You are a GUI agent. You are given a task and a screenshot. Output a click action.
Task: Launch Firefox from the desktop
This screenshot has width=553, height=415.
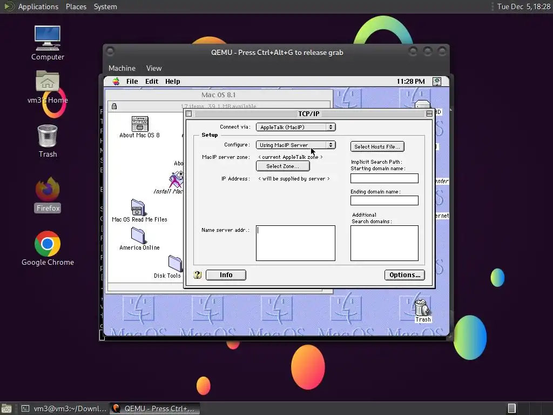48,190
